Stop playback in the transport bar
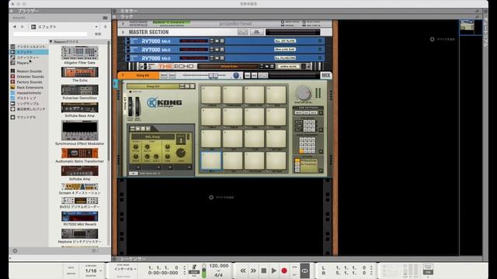 [x=264, y=270]
